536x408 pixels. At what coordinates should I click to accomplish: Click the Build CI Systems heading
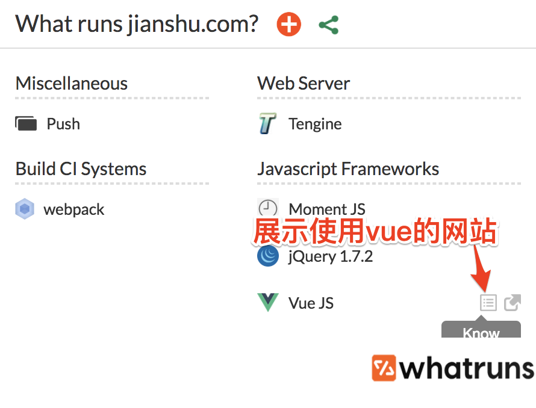(81, 169)
